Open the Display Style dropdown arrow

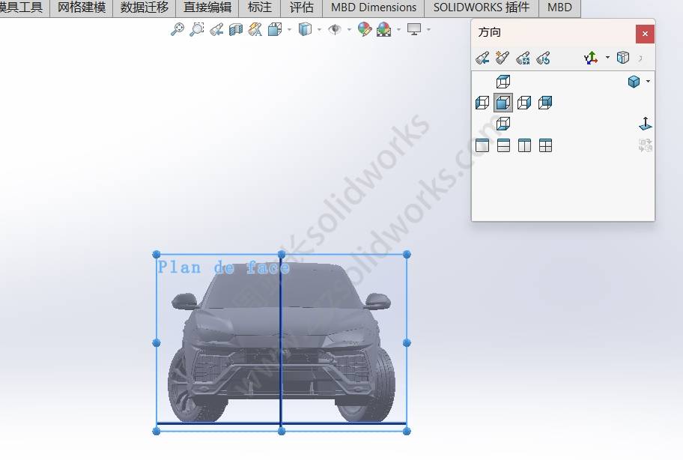point(319,30)
